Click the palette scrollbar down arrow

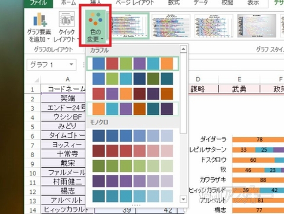click(x=183, y=199)
